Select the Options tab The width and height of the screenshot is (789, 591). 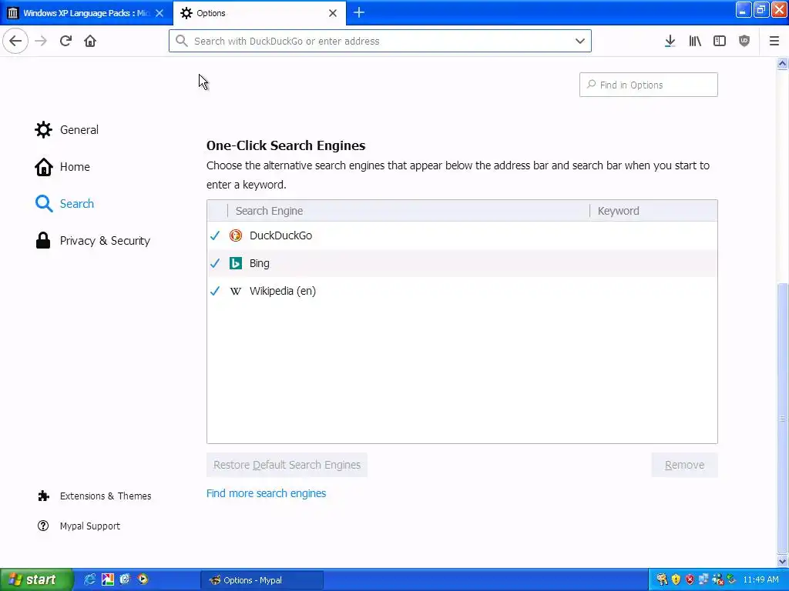[259, 13]
